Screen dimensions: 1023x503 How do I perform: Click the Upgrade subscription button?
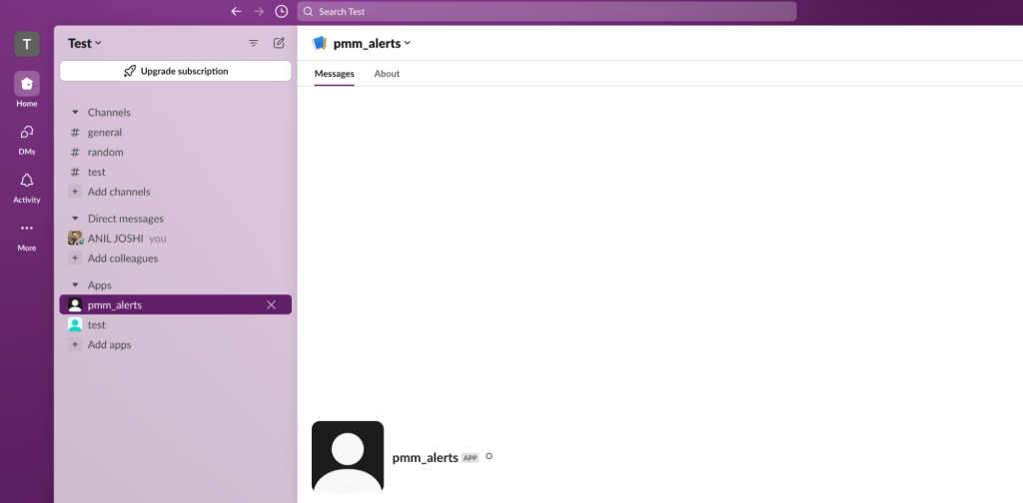point(176,71)
